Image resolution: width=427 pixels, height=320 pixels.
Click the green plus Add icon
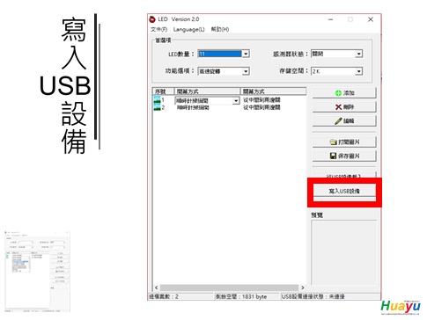click(x=338, y=93)
